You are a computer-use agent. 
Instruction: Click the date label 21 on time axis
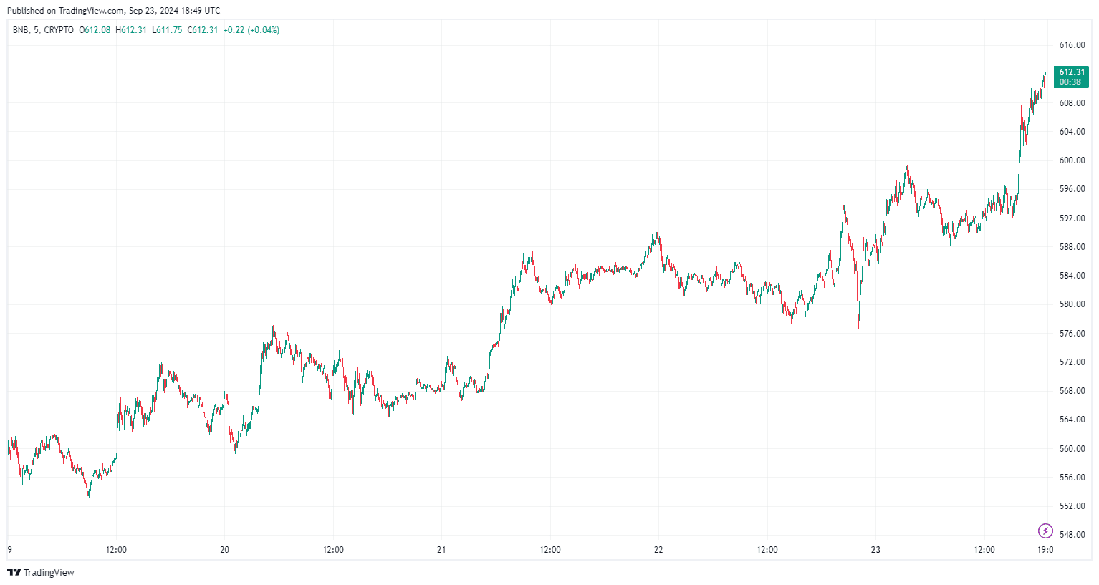441,550
